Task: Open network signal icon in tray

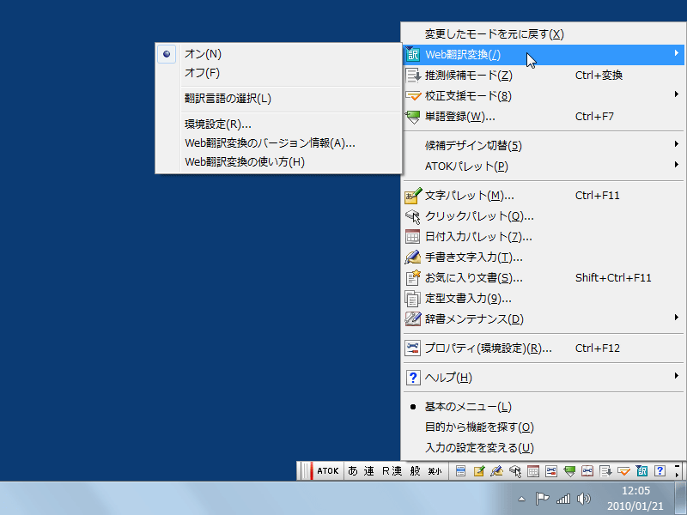Action: [x=563, y=499]
